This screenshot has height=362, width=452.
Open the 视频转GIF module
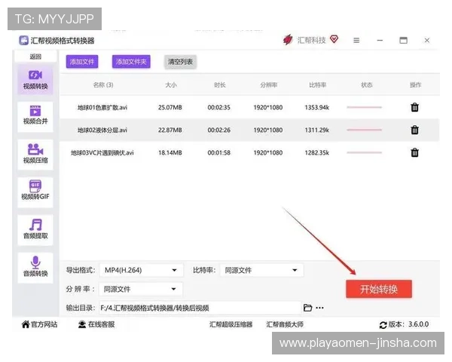click(35, 192)
